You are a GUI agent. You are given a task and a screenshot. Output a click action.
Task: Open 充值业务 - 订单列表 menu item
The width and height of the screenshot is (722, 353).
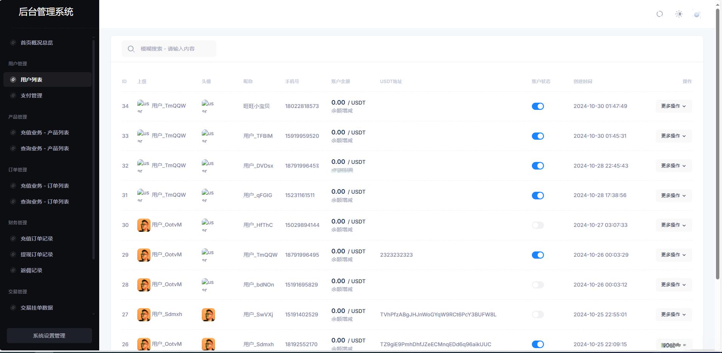click(45, 186)
